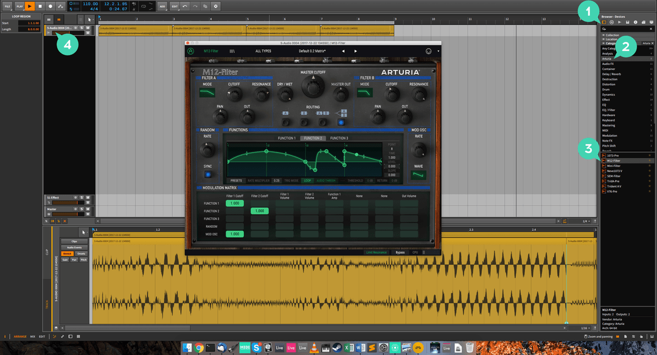Click the MIDI learn icon in plugin toolbar
The height and width of the screenshot is (355, 657).
coord(429,51)
